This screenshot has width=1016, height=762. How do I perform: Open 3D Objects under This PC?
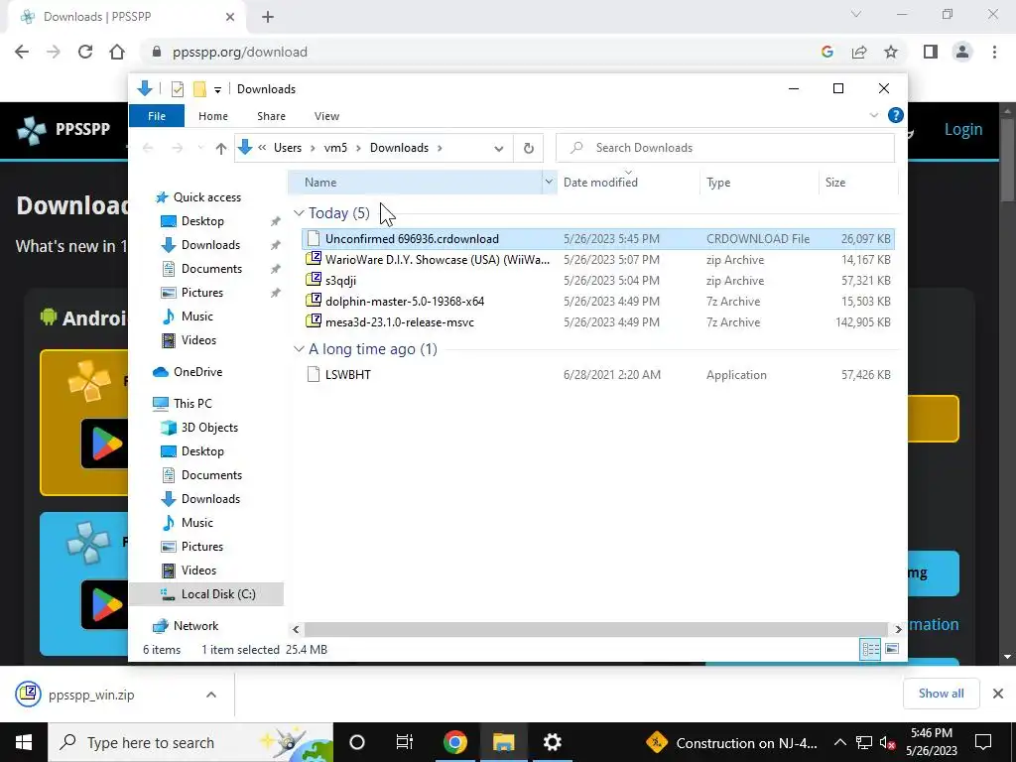pyautogui.click(x=209, y=428)
